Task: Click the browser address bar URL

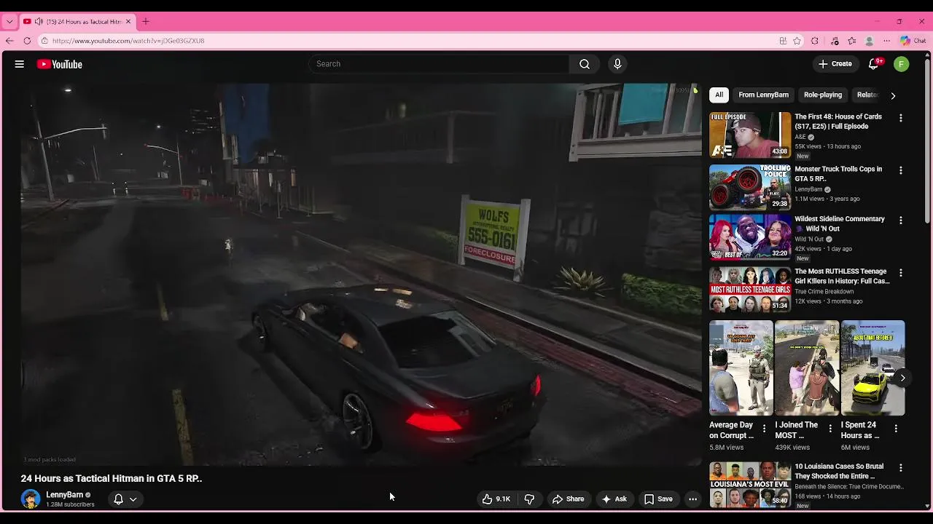Action: click(x=128, y=41)
